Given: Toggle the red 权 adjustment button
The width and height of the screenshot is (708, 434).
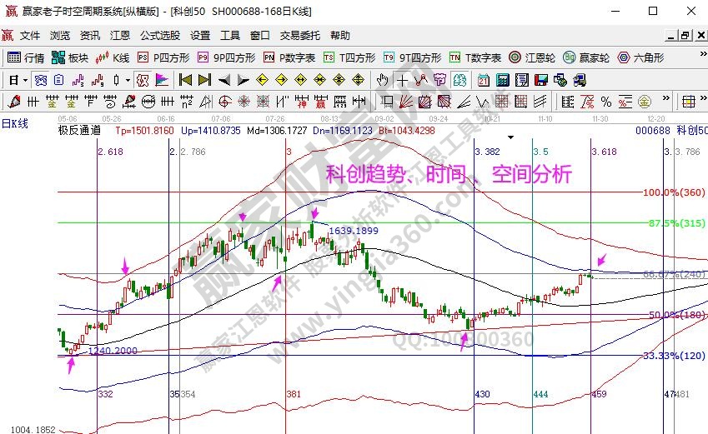Looking at the screenshot, I should (143, 81).
